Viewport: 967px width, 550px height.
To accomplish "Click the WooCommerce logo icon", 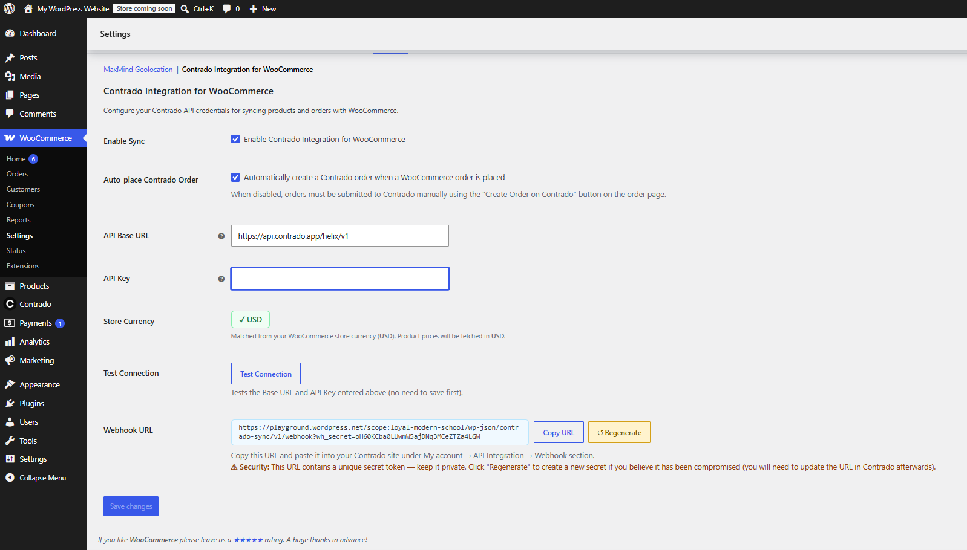I will pos(10,138).
